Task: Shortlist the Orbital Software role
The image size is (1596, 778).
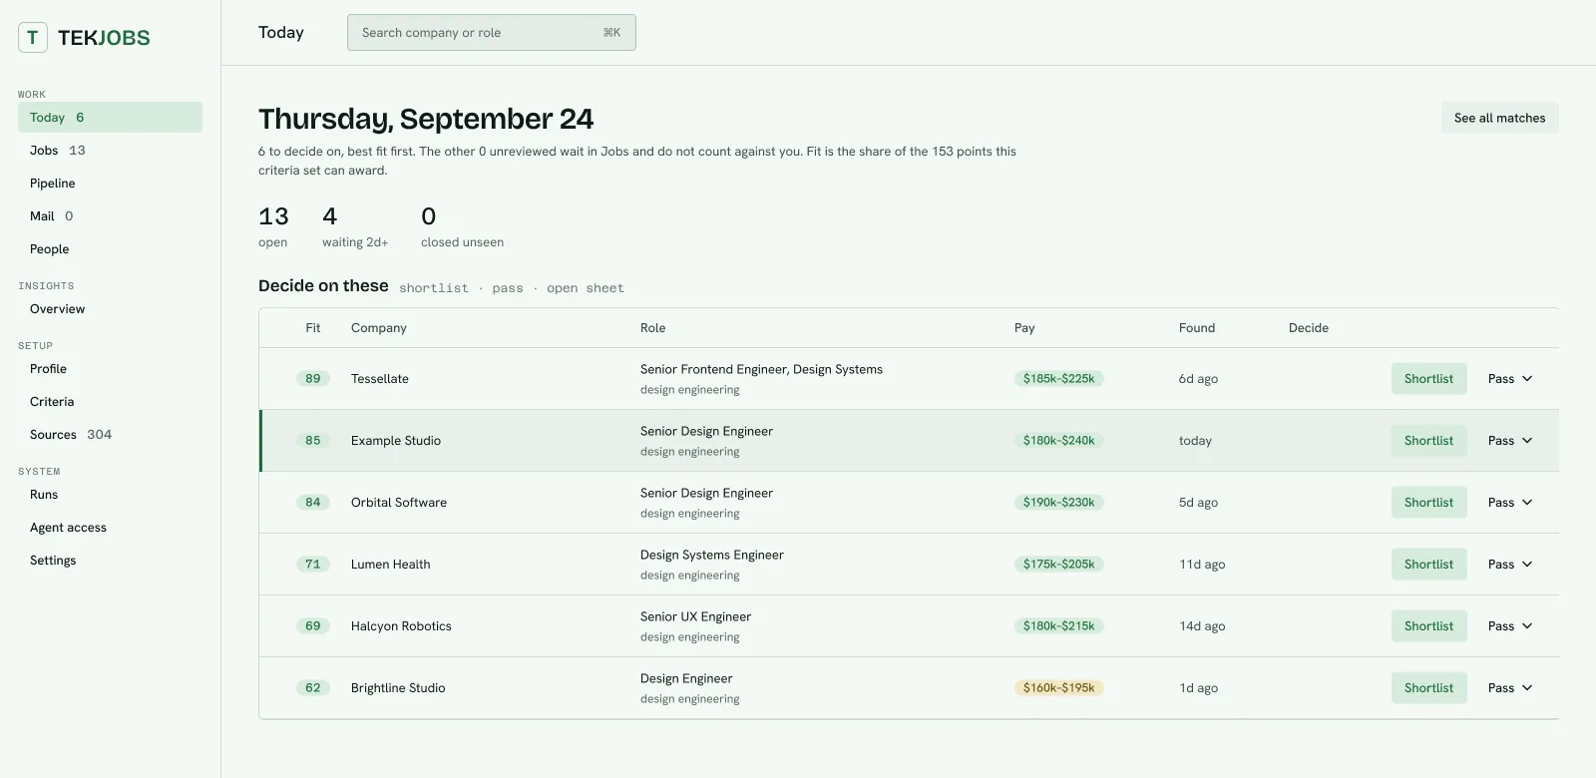Action: click(x=1428, y=502)
